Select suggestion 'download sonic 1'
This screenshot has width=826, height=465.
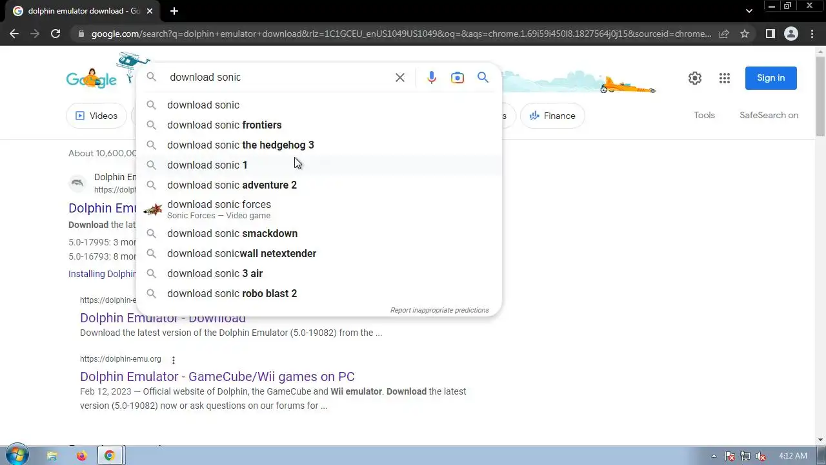319,165
